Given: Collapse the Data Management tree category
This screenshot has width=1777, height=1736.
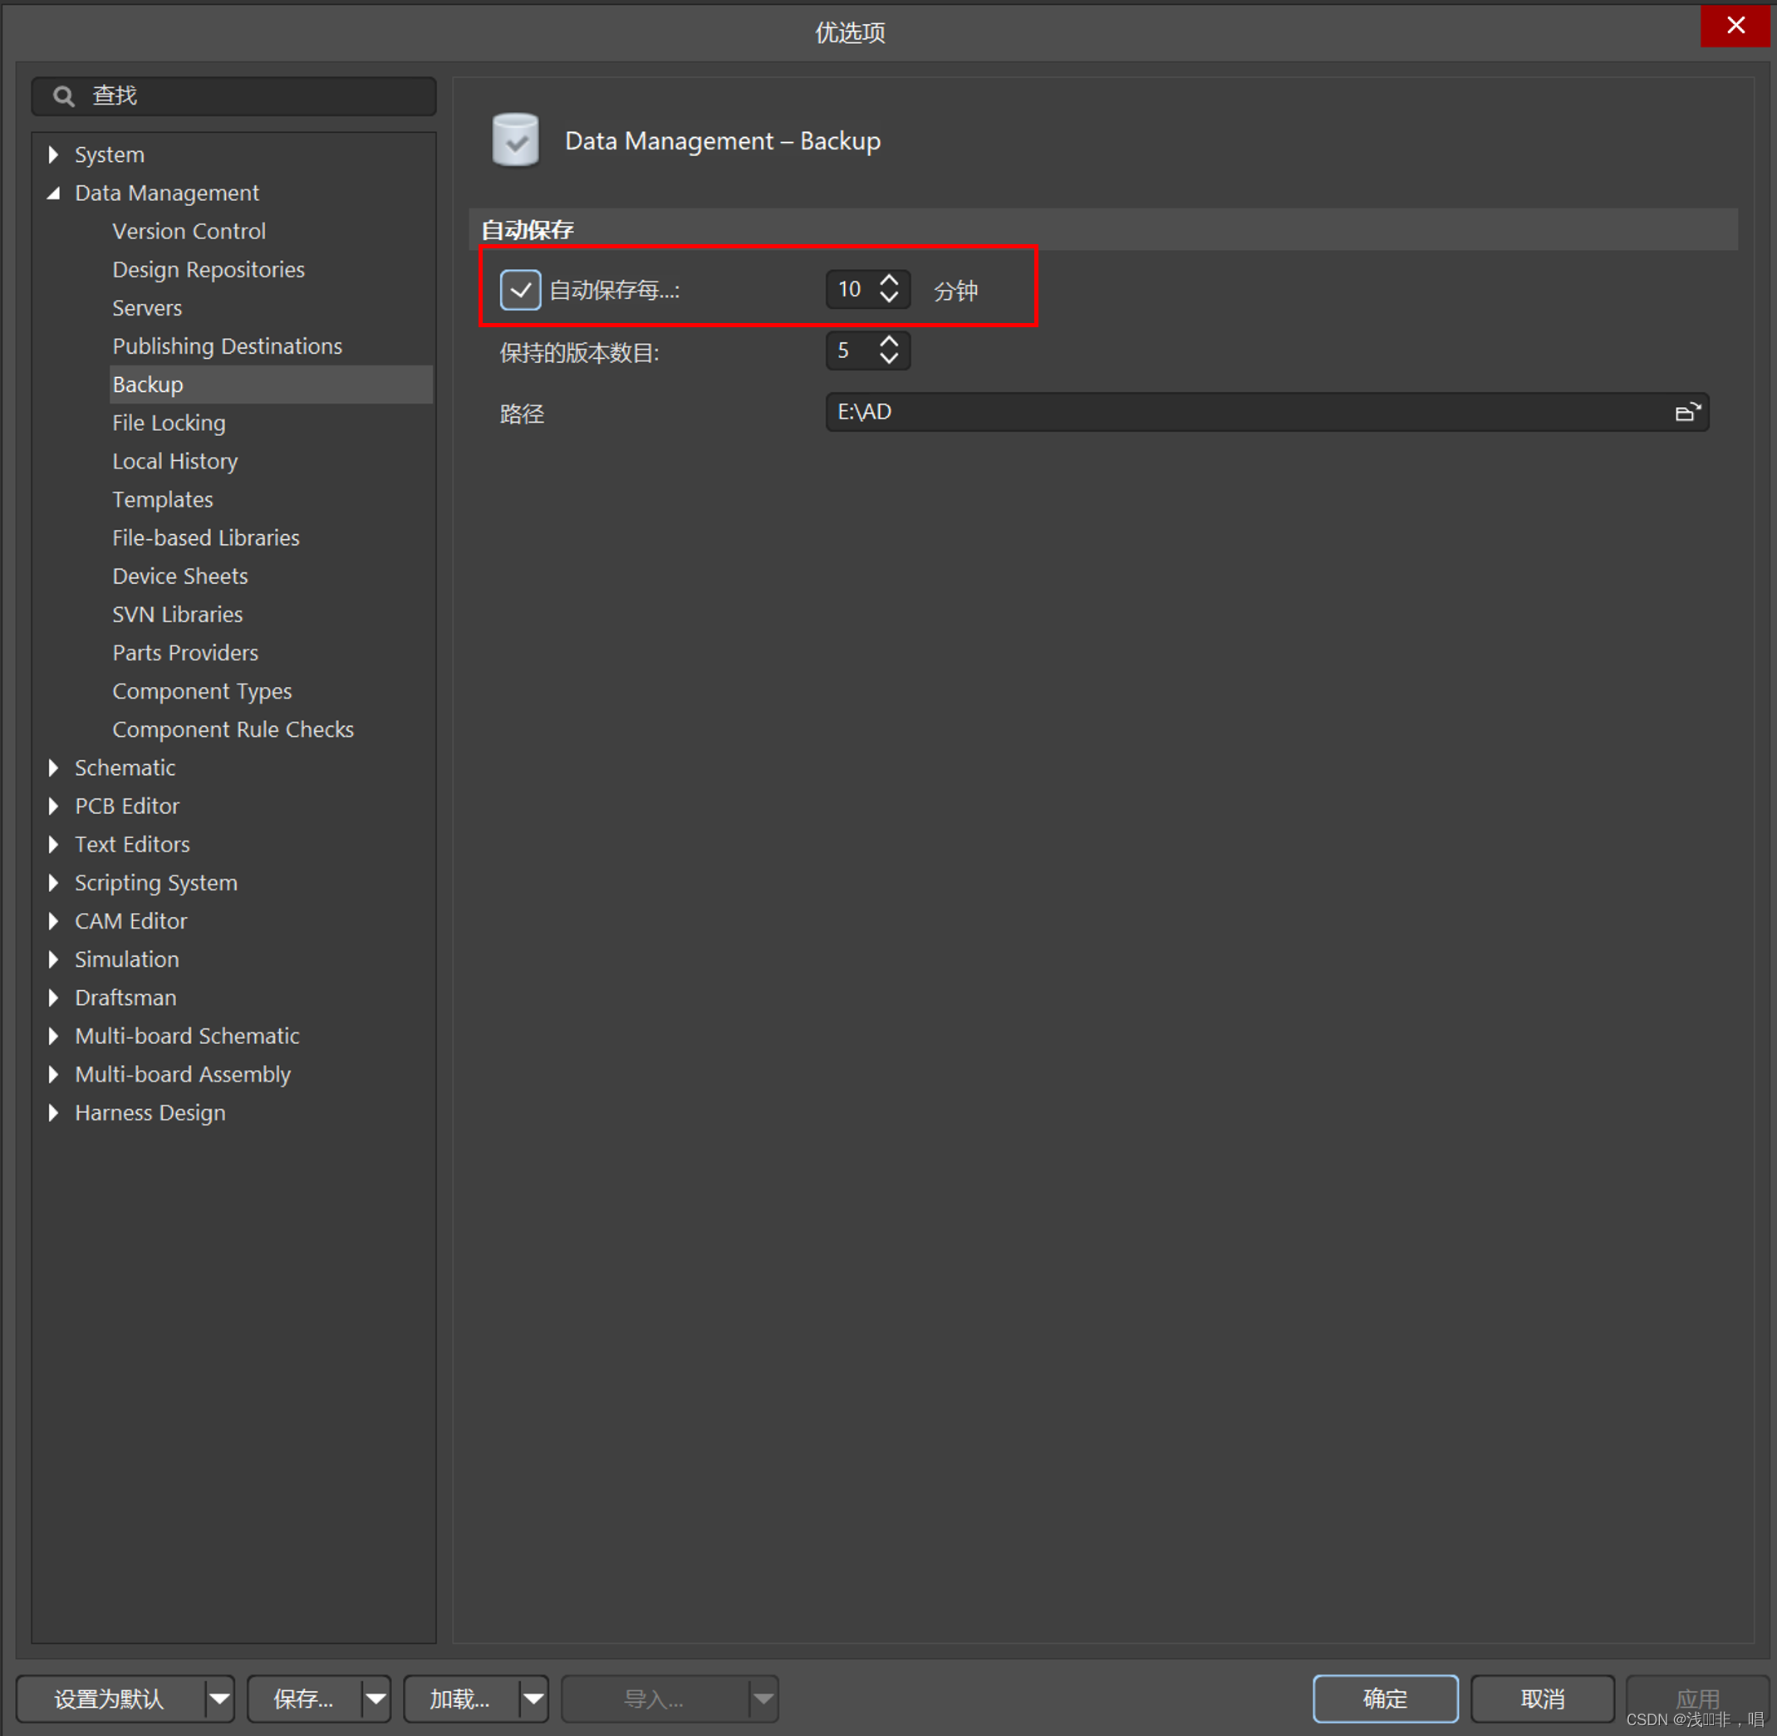Looking at the screenshot, I should (x=53, y=194).
